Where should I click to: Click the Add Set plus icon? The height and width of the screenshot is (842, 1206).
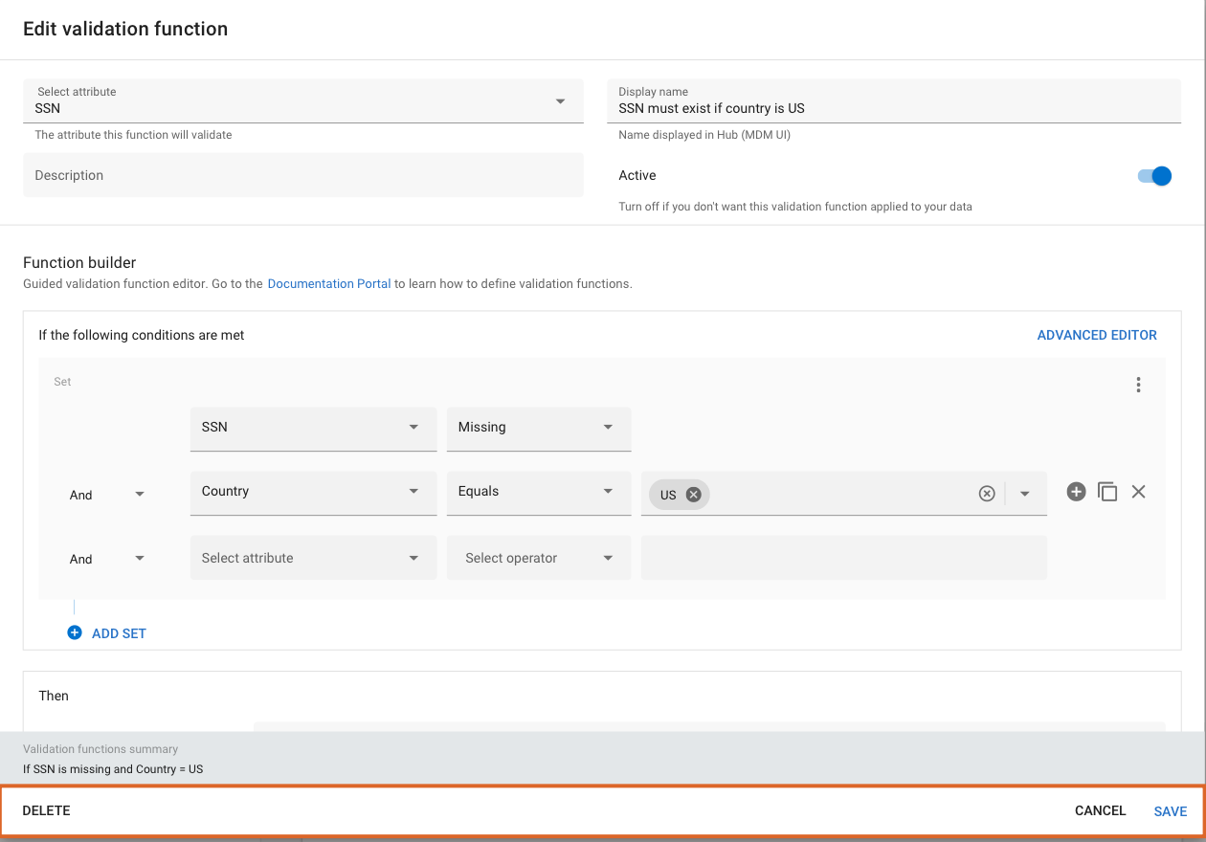(75, 632)
